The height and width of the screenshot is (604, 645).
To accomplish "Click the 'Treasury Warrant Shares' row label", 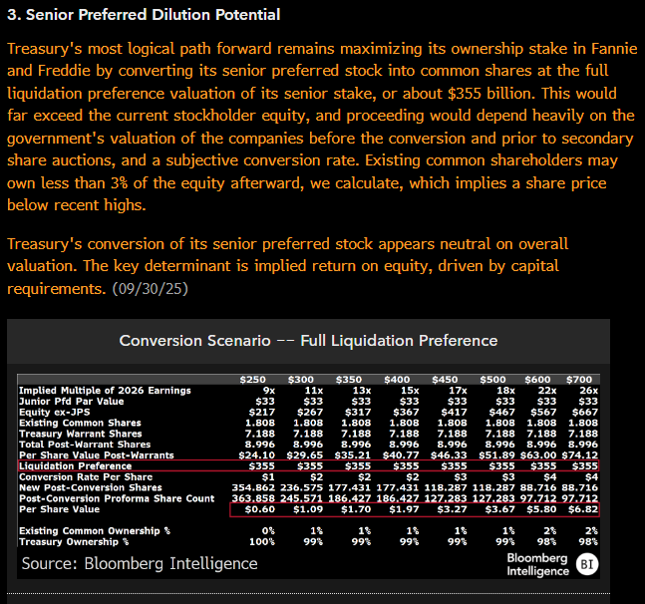I will 80,434.
